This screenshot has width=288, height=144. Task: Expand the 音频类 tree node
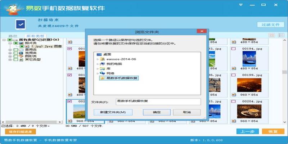pos(10,50)
